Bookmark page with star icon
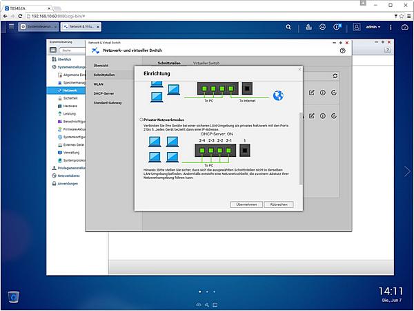Image resolution: width=414 pixels, height=311 pixels. click(x=402, y=16)
